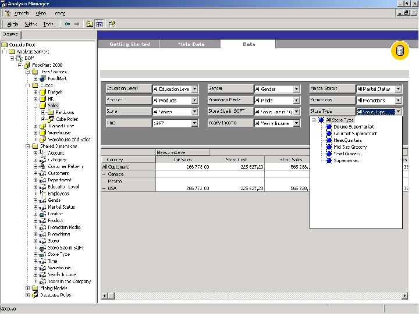Click the forward arrow toolbar icon
This screenshot has width=419, height=314.
coord(76,24)
